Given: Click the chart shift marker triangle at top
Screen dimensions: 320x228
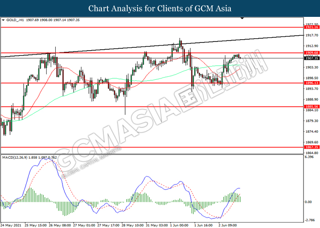Looking at the screenshot, I should click(x=242, y=18).
